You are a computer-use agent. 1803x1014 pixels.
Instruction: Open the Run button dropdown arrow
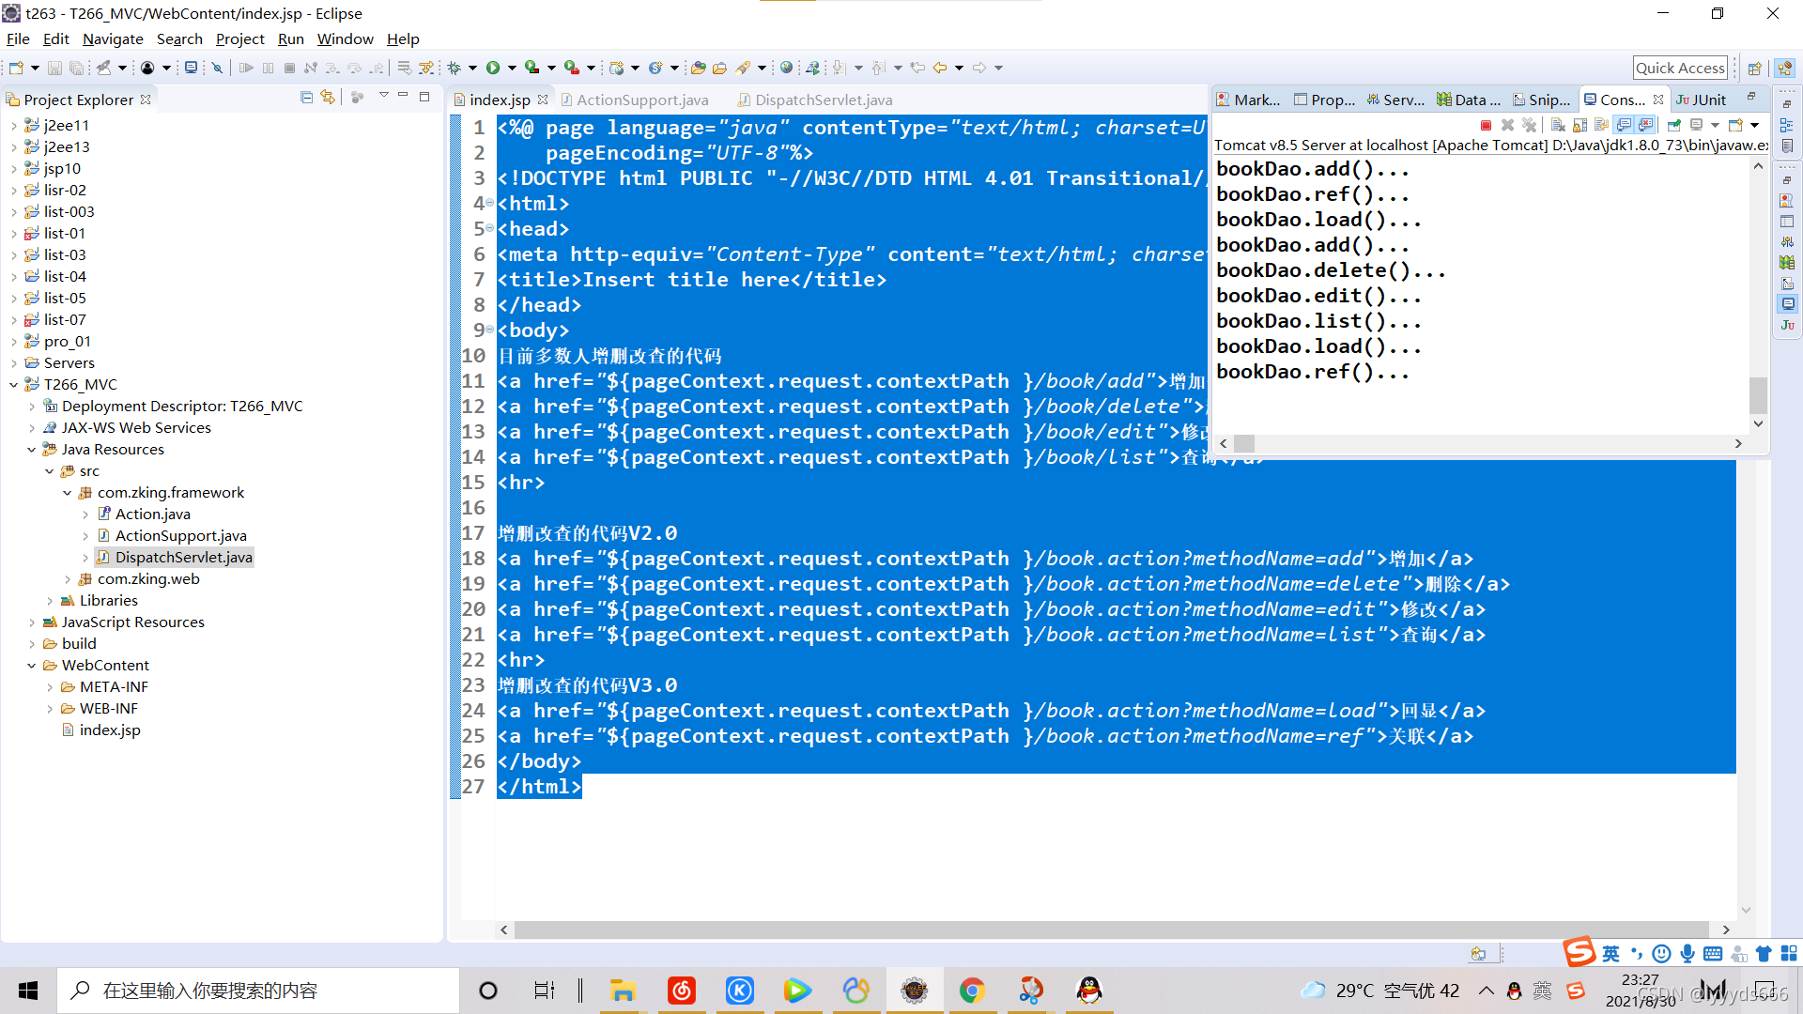coord(512,68)
